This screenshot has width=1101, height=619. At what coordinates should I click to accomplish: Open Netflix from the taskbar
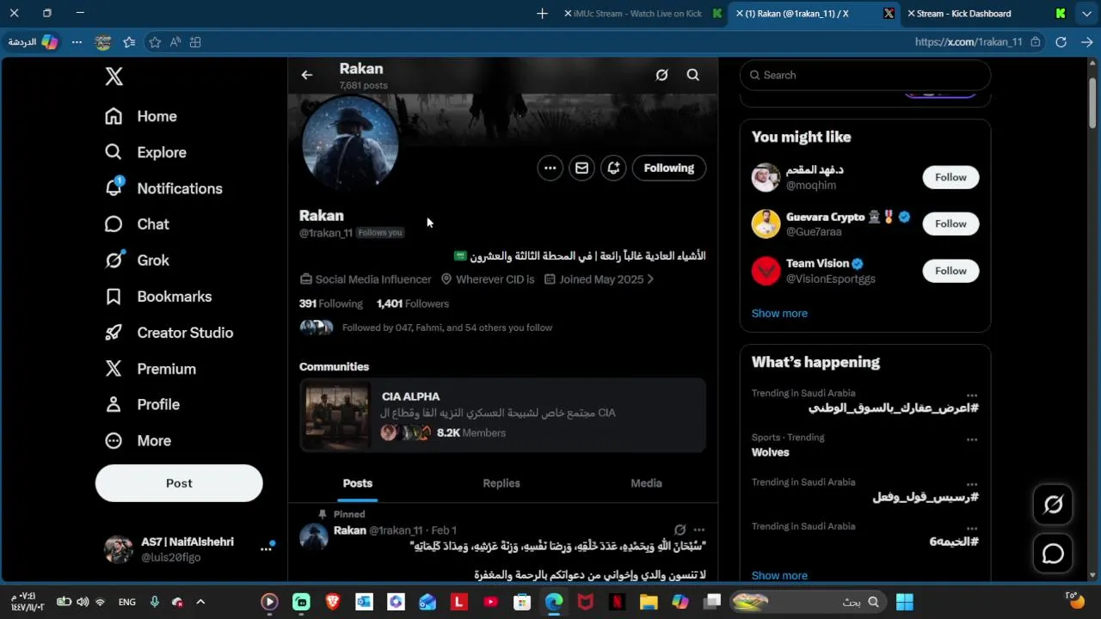point(617,602)
